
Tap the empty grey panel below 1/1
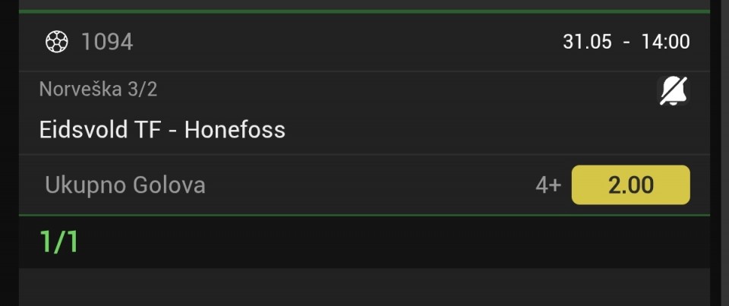(x=364, y=287)
